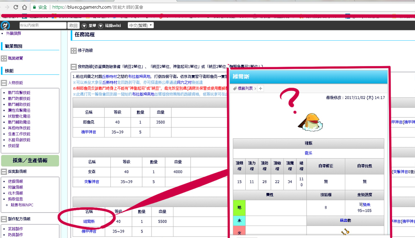Image resolution: width=415 pixels, height=238 pixels.
Task: Click the green padlock secure icon
Action: coord(34,7)
